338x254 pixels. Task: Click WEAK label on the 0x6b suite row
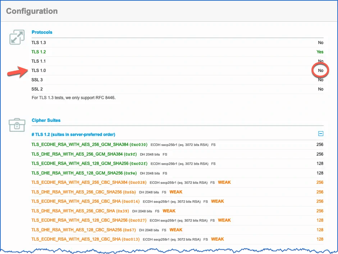click(x=176, y=192)
